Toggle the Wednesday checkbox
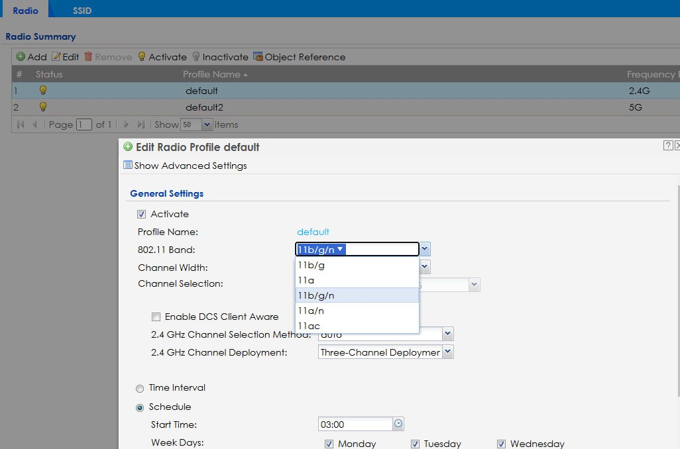 (x=501, y=444)
